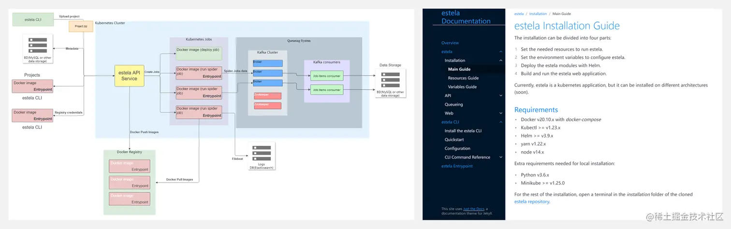Click step 'Build and run the estela web application'
Viewport: 731px width, 229px height.
(564, 73)
